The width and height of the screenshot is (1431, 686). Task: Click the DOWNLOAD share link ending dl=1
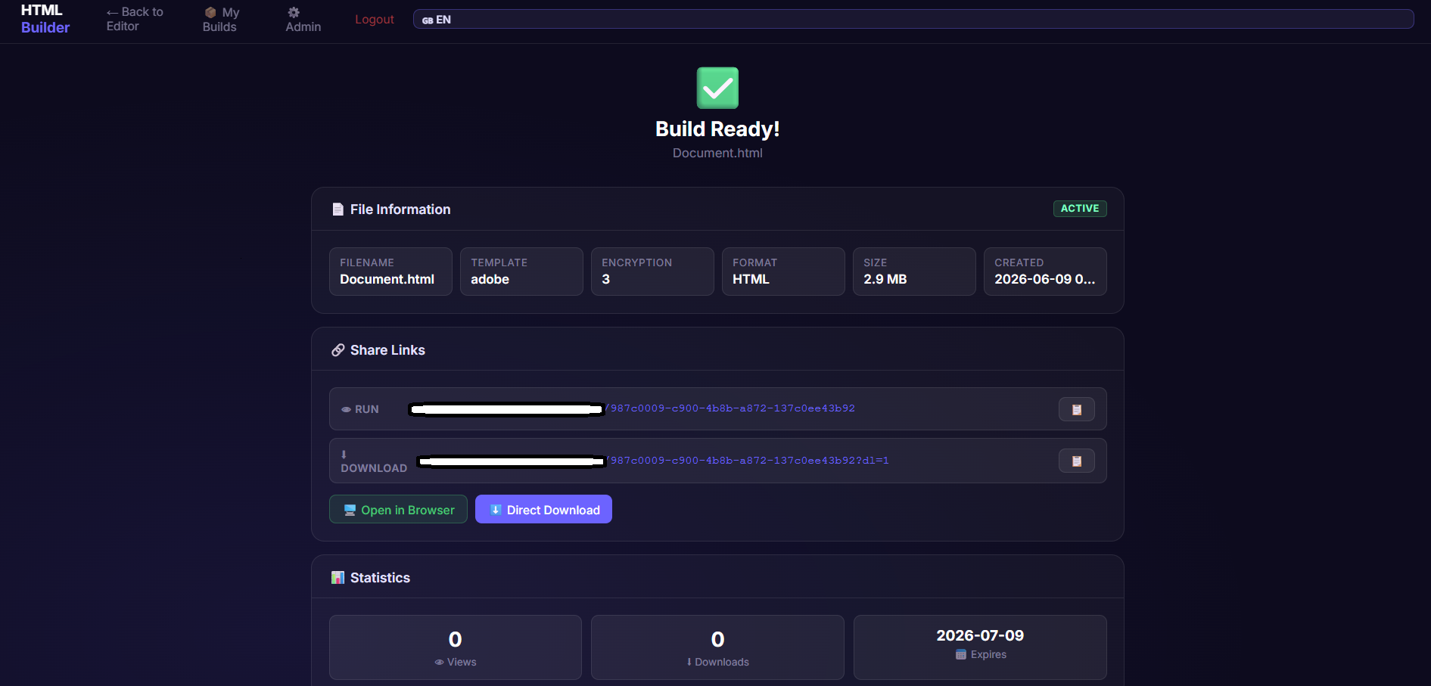(x=653, y=461)
